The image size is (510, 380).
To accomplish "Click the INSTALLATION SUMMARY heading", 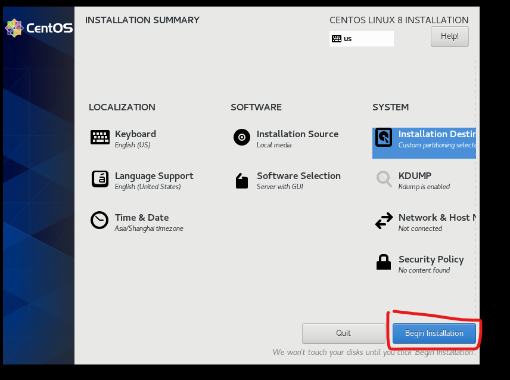I will [x=142, y=20].
